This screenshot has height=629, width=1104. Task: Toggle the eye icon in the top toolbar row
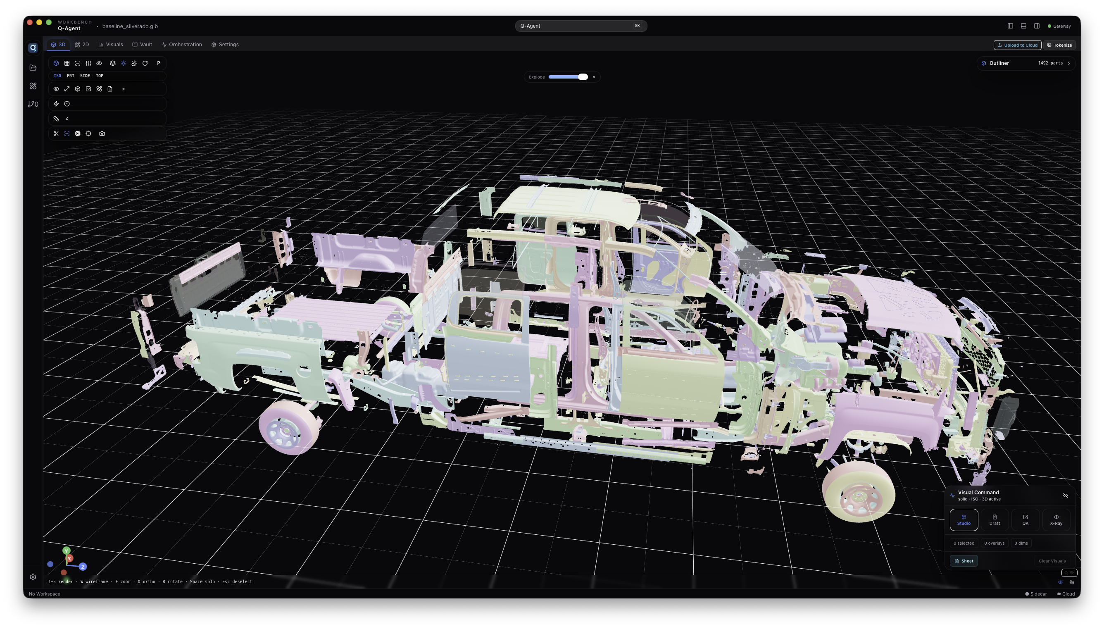(99, 63)
